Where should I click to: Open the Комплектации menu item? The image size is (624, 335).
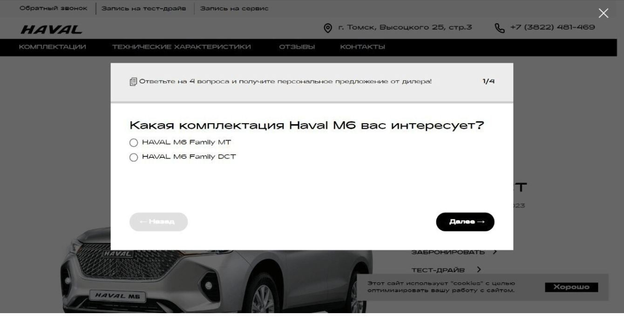(x=53, y=47)
